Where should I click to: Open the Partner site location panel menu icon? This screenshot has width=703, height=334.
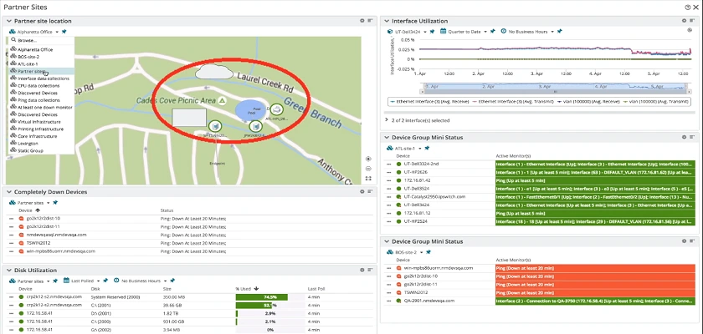pyautogui.click(x=370, y=21)
